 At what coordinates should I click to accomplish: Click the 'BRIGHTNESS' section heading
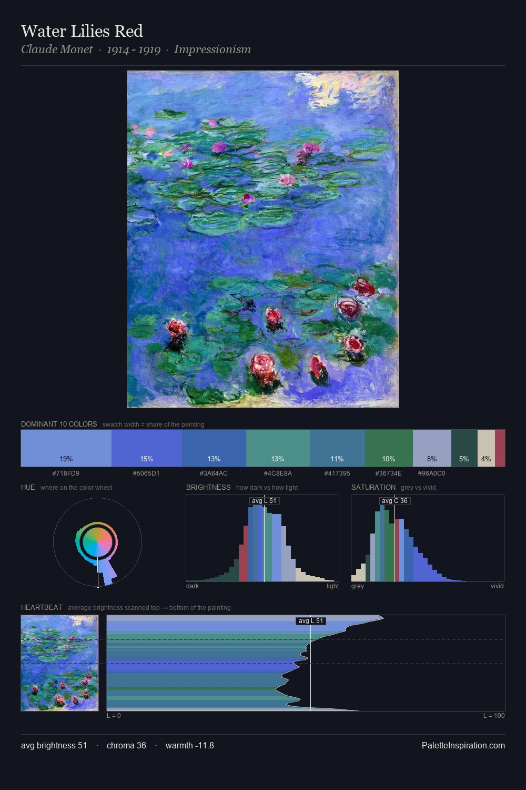click(x=208, y=487)
